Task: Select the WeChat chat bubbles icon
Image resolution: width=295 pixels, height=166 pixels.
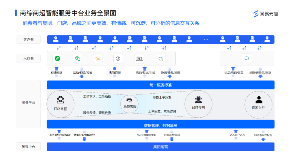Action: [78, 58]
